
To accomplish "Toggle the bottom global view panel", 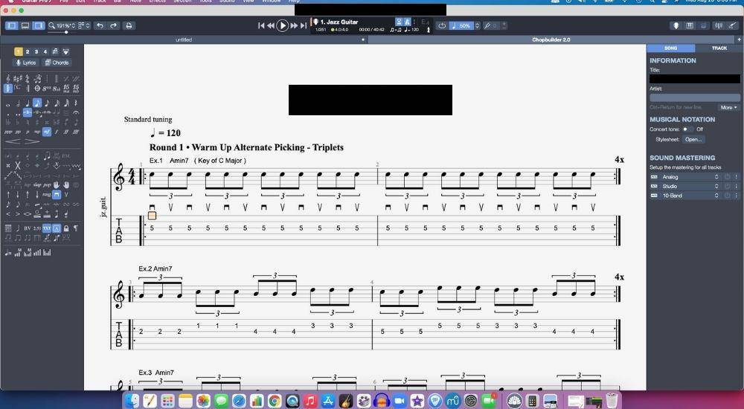I will click(x=25, y=25).
